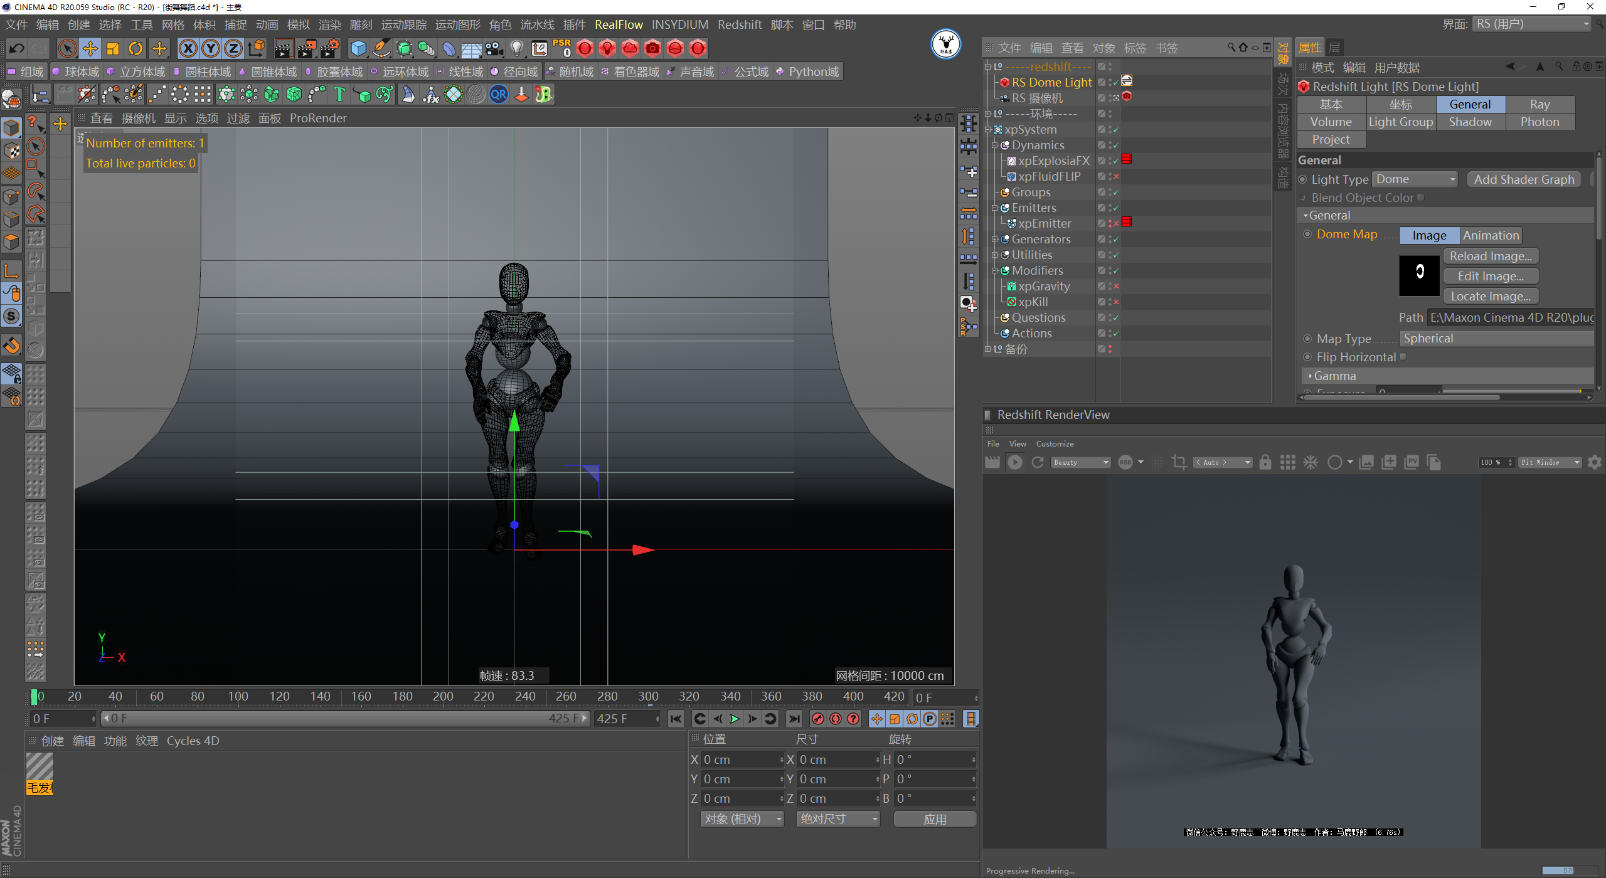1606x878 pixels.
Task: Open the Light Type Dome dropdown
Action: 1414,179
